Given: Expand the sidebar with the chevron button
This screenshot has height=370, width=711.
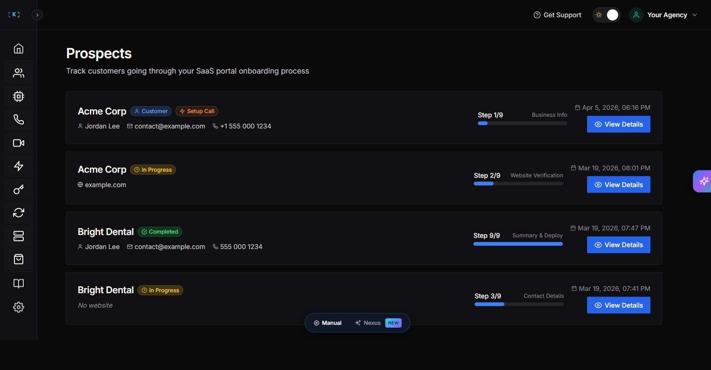Looking at the screenshot, I should tap(37, 15).
